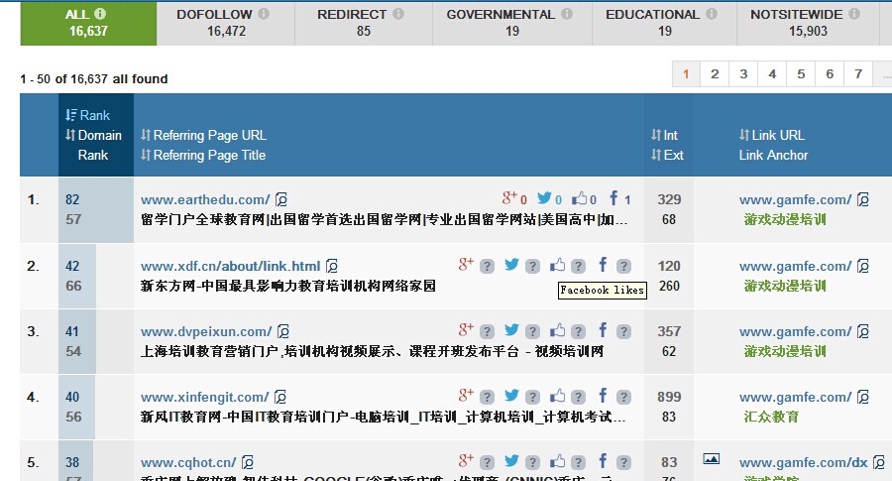Show info icon on ALL tab
The width and height of the screenshot is (892, 481).
100,14
